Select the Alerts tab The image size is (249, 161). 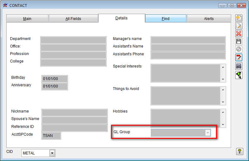click(x=209, y=19)
